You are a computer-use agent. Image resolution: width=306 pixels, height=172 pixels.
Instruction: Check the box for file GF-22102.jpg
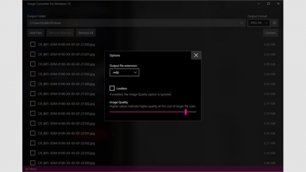[x=33, y=143]
